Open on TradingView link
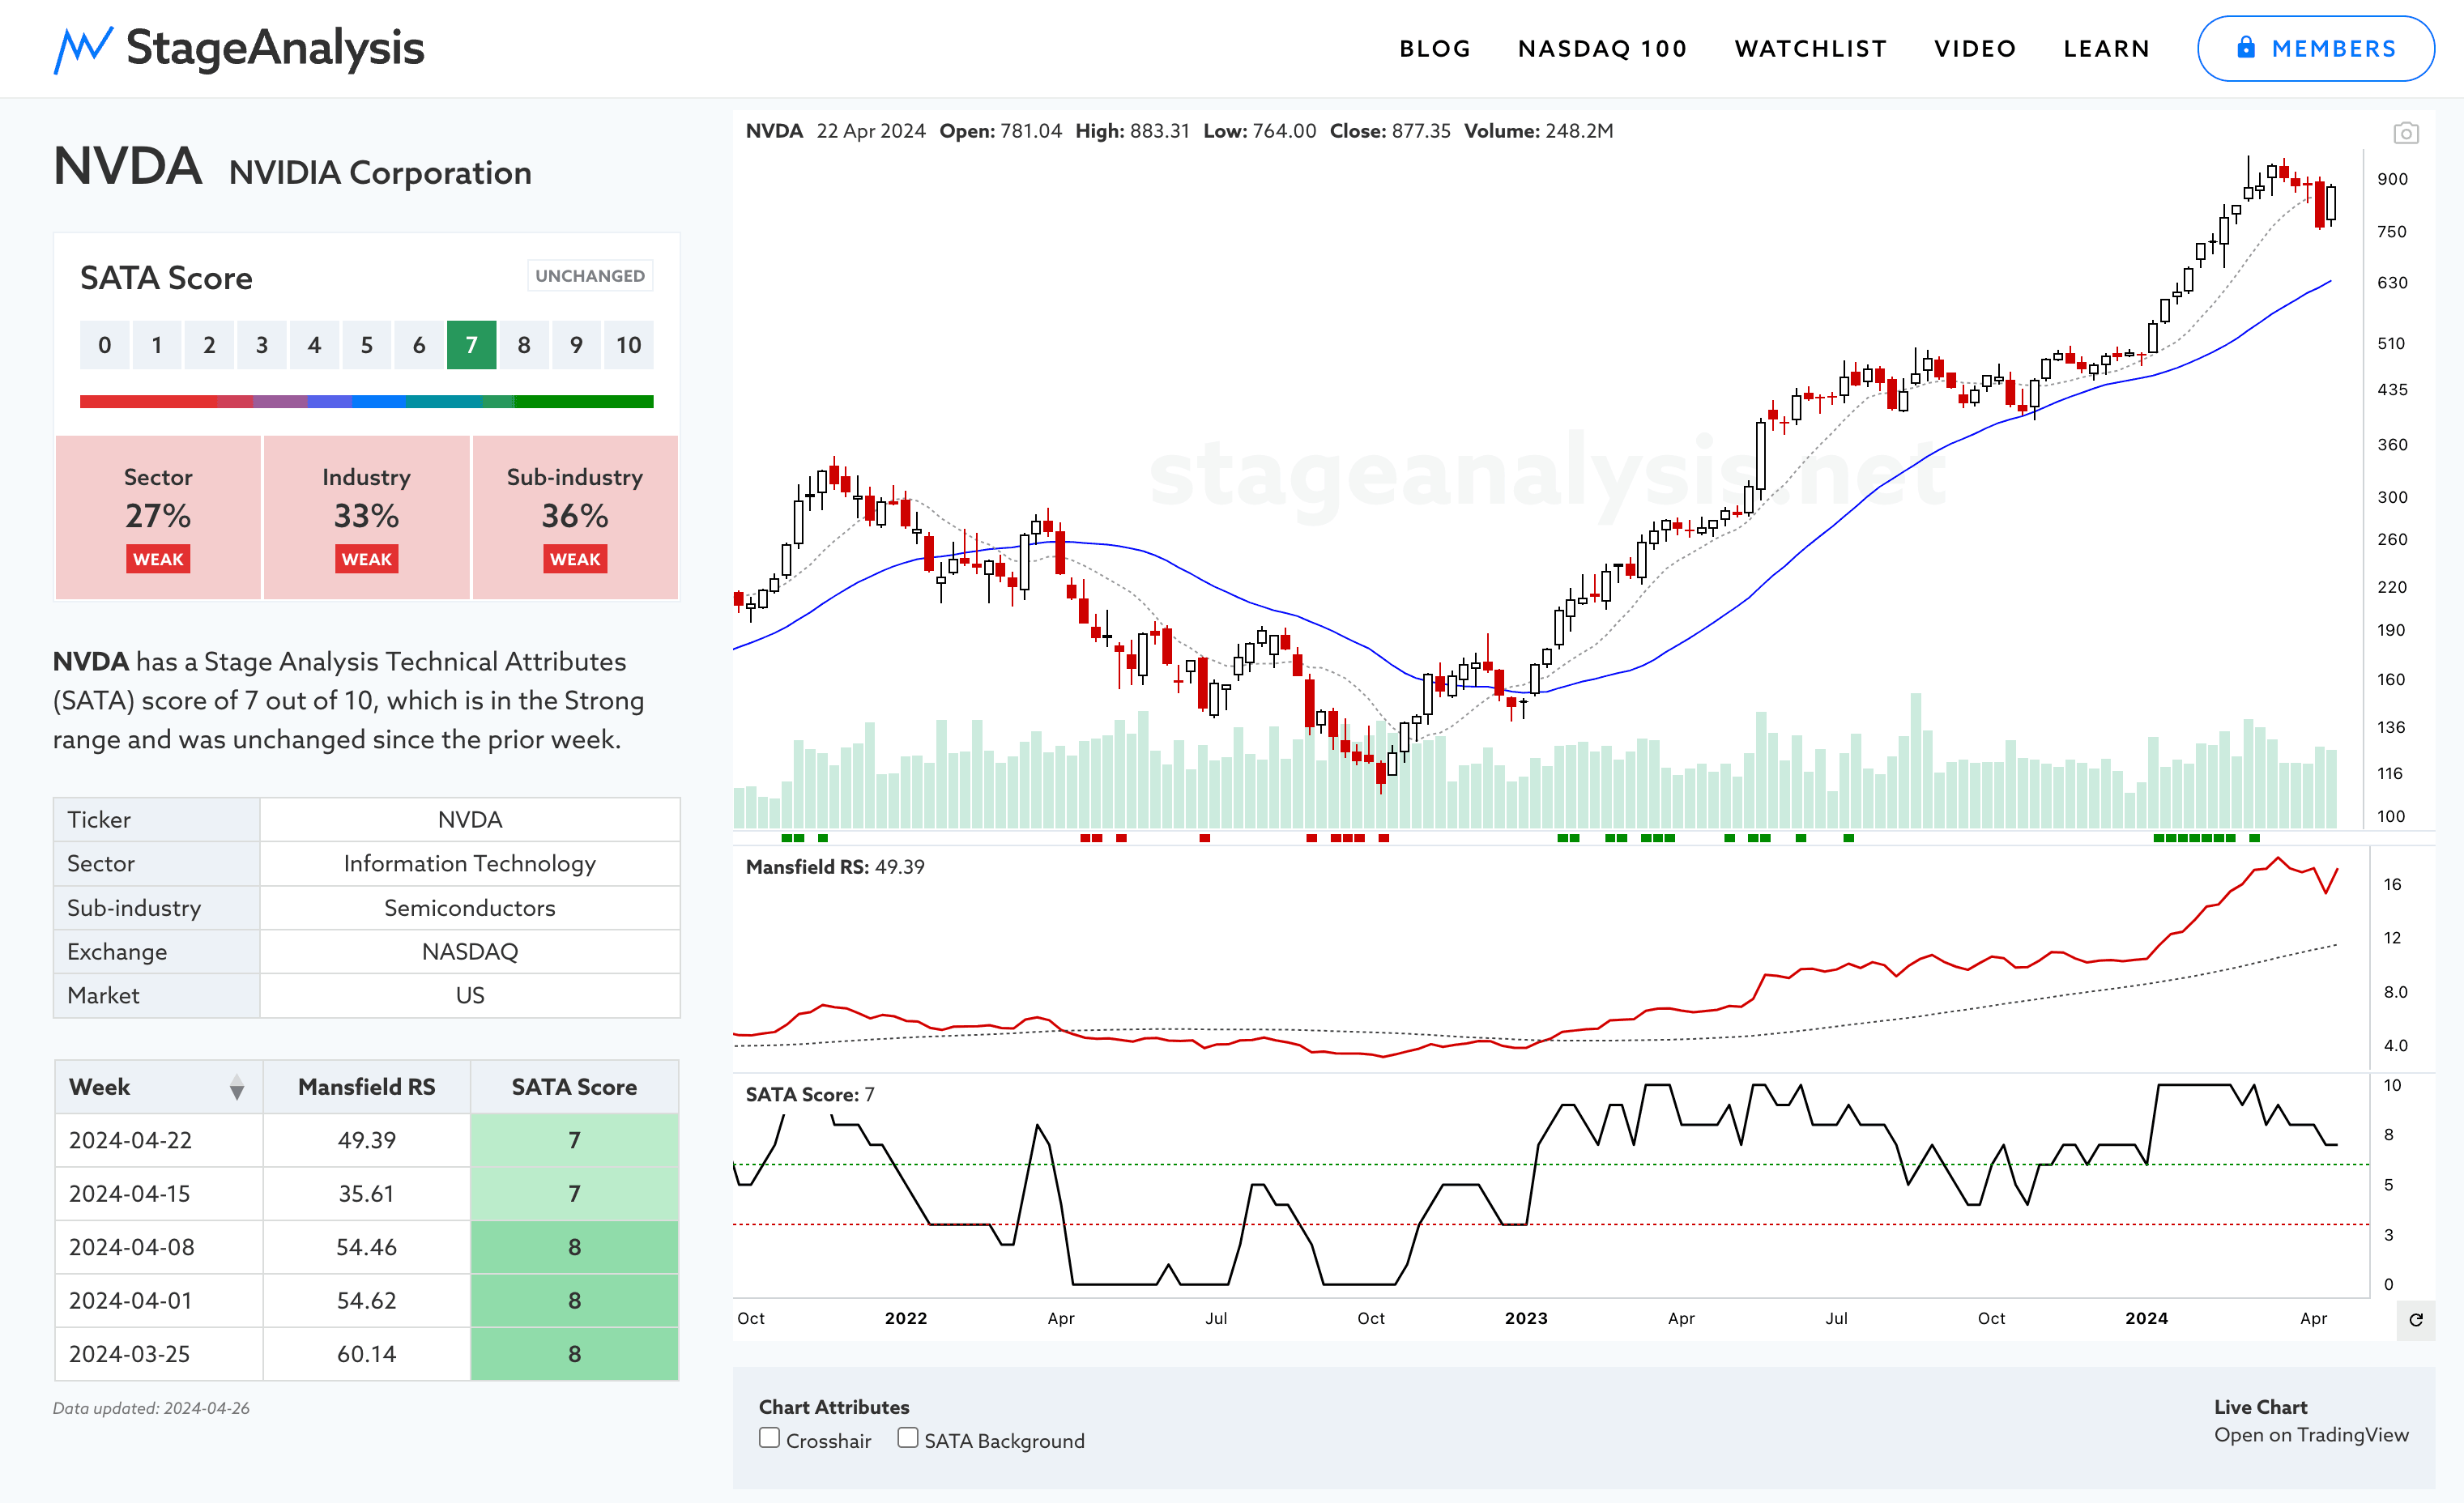This screenshot has height=1503, width=2464. (x=2310, y=1435)
